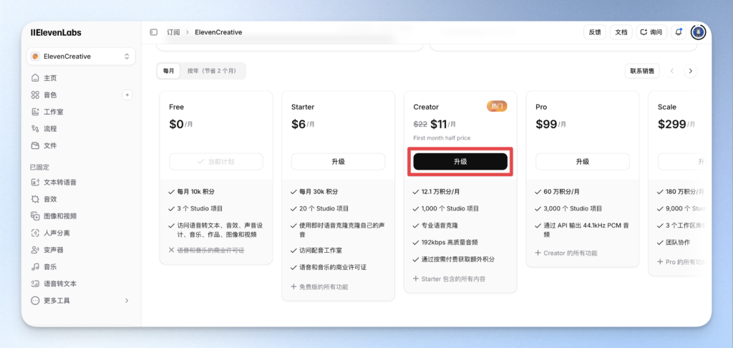733x348 pixels.
Task: Open the 主页 home icon
Action: (x=35, y=78)
